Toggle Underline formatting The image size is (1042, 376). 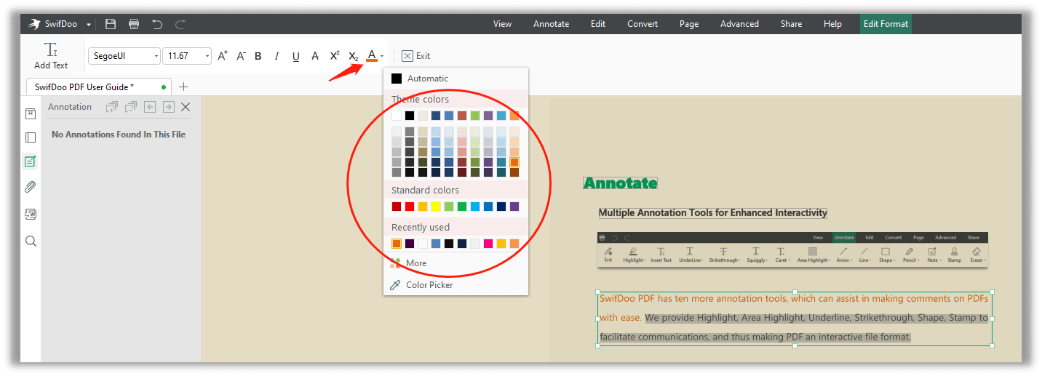(x=295, y=56)
